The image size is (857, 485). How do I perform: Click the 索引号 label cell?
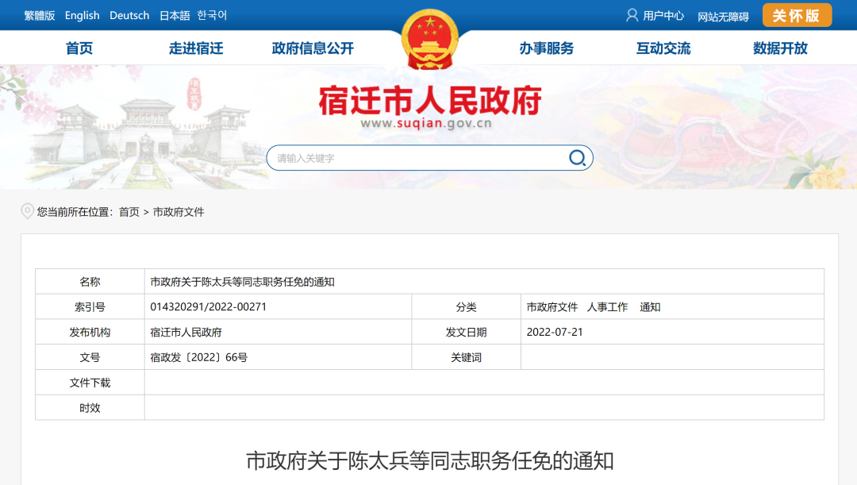(90, 307)
